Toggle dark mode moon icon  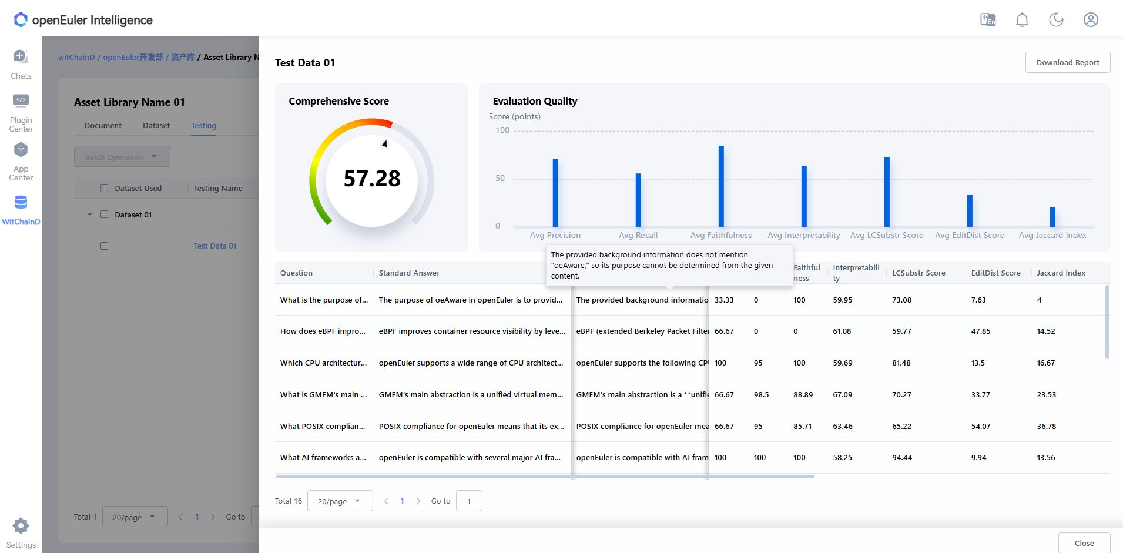pos(1056,20)
